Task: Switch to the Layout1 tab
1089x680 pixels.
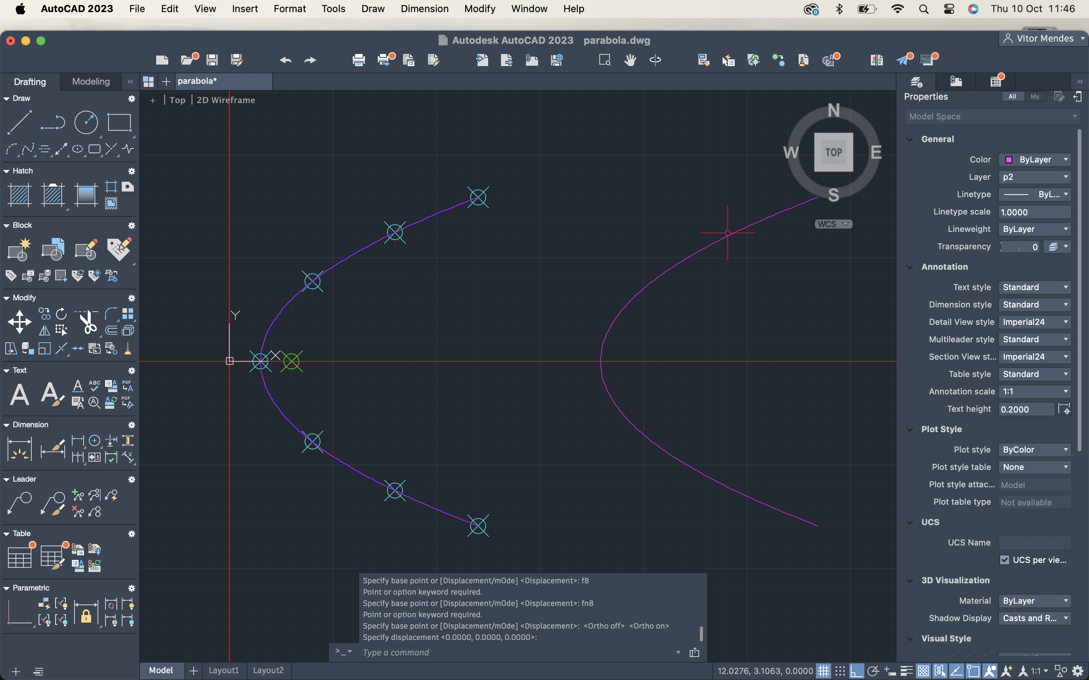Action: point(223,670)
